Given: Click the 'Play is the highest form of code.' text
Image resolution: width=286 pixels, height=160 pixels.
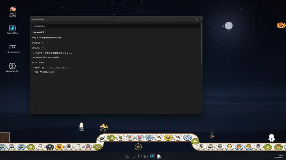Looking at the screenshot, I should [x=47, y=38].
